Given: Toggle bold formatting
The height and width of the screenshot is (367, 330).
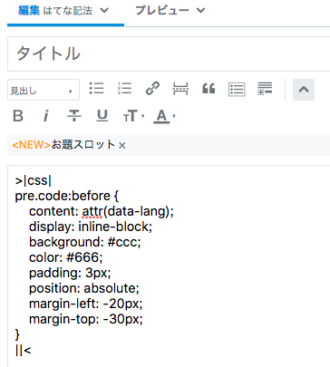Looking at the screenshot, I should [x=18, y=116].
